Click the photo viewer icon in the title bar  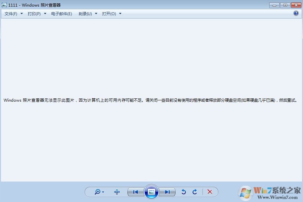(x=4, y=5)
